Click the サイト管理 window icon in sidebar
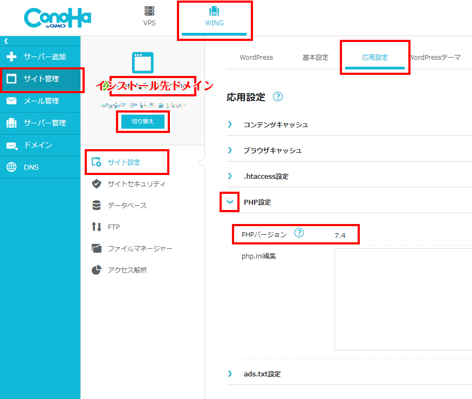 click(x=11, y=79)
